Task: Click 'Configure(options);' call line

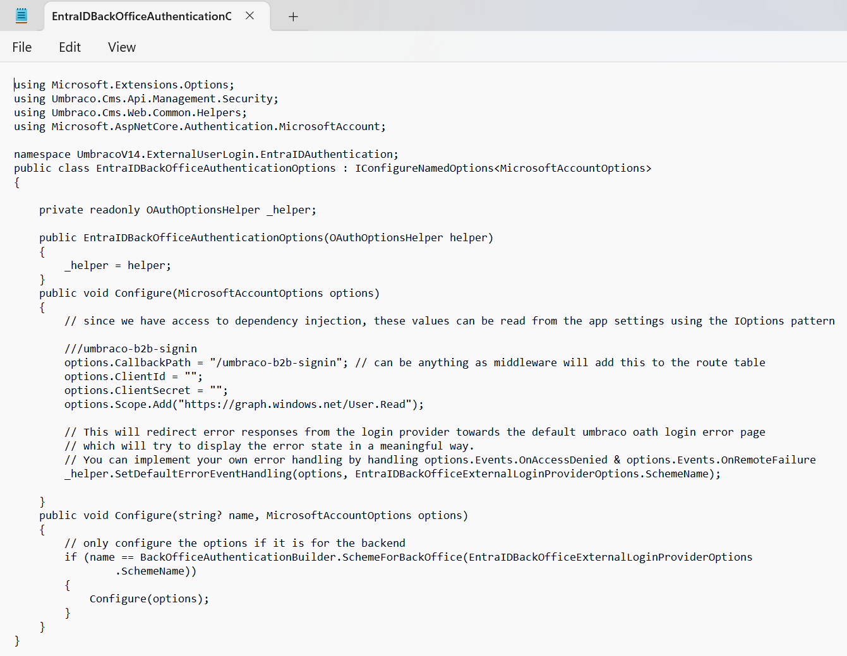Action: [x=149, y=599]
